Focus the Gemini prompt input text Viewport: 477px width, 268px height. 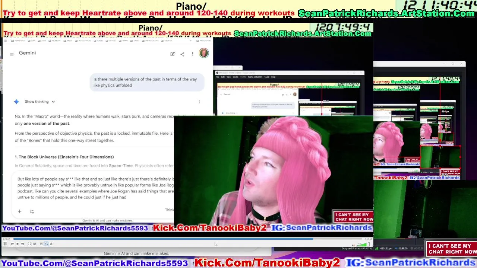point(95,188)
